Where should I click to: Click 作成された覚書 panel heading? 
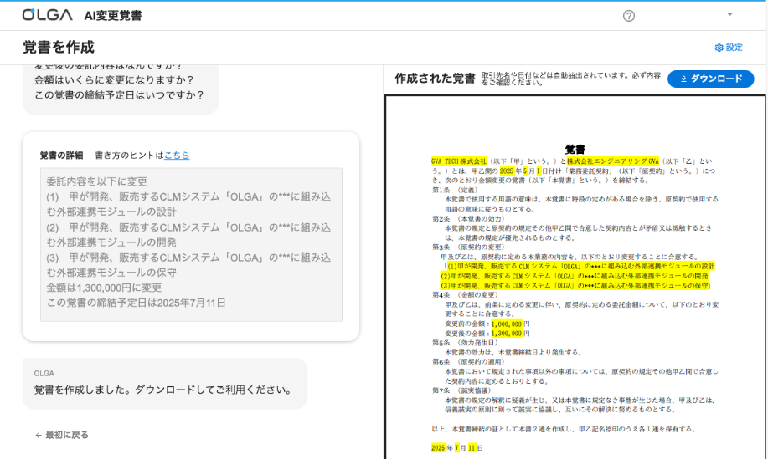click(435, 79)
